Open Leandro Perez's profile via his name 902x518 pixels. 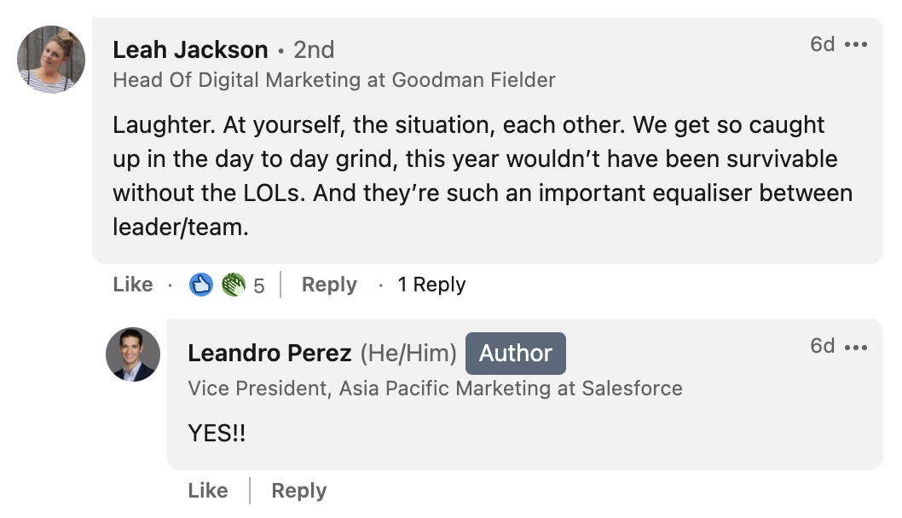point(269,354)
